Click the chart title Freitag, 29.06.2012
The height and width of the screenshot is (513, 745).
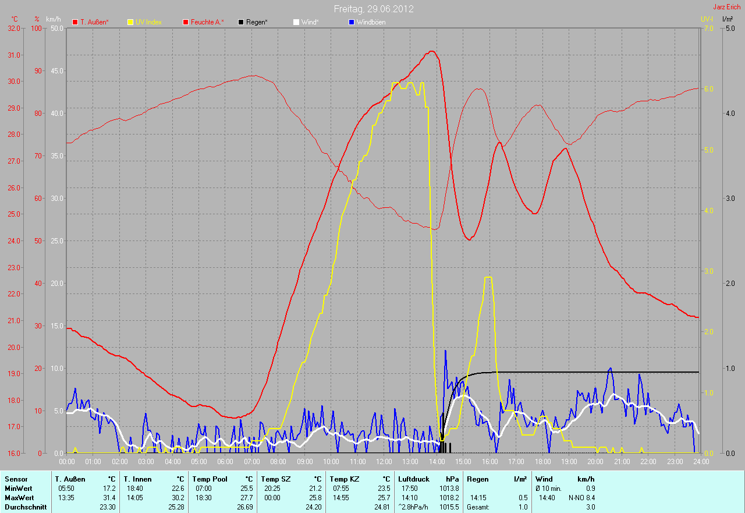[374, 9]
